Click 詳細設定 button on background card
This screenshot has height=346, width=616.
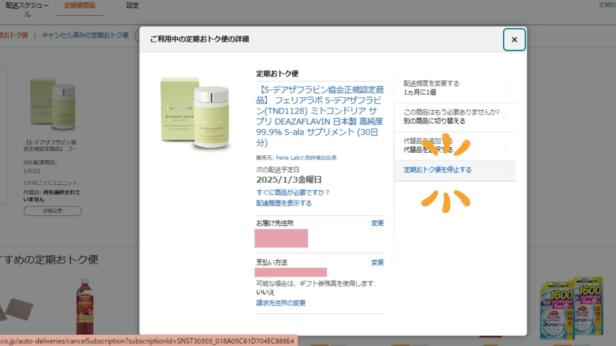[53, 211]
